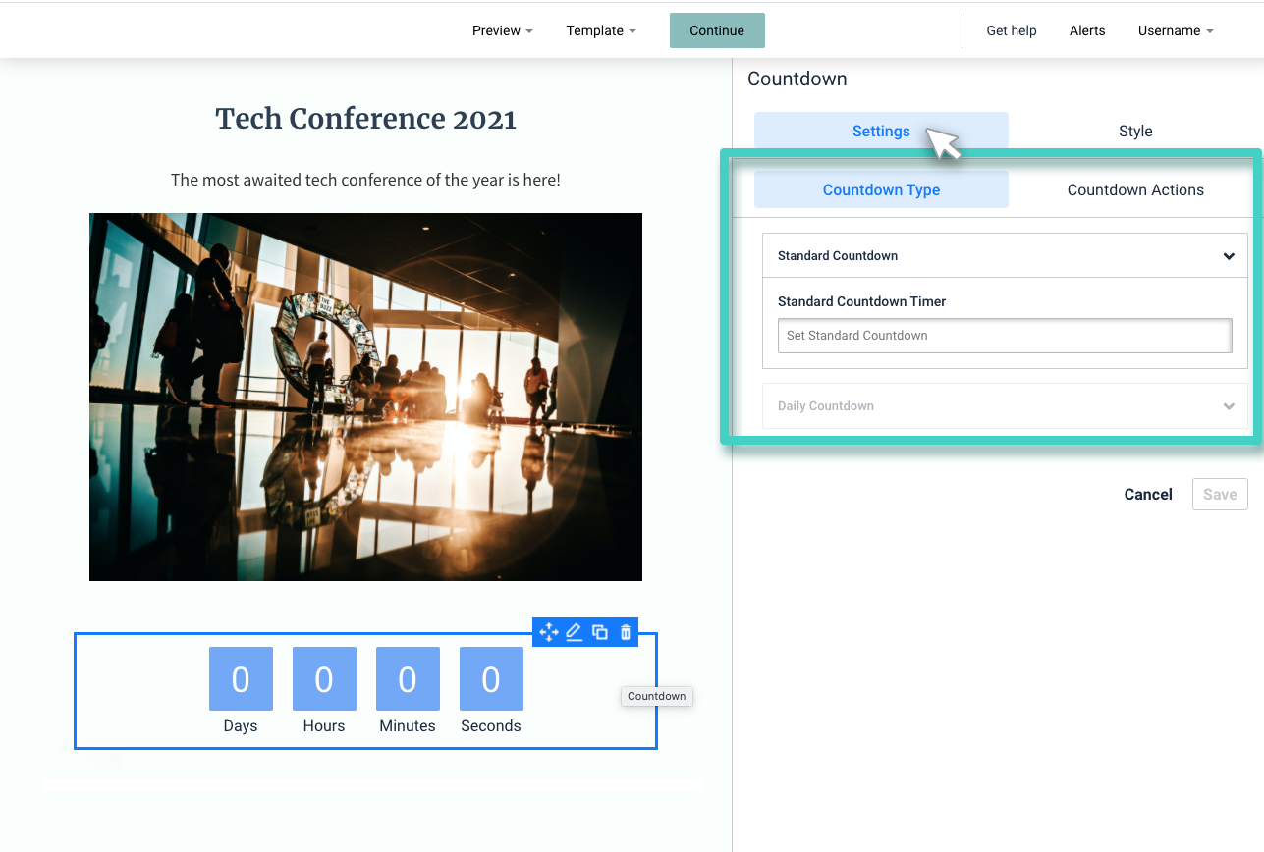The width and height of the screenshot is (1264, 852).
Task: Open the Username account dropdown
Action: coord(1176,30)
